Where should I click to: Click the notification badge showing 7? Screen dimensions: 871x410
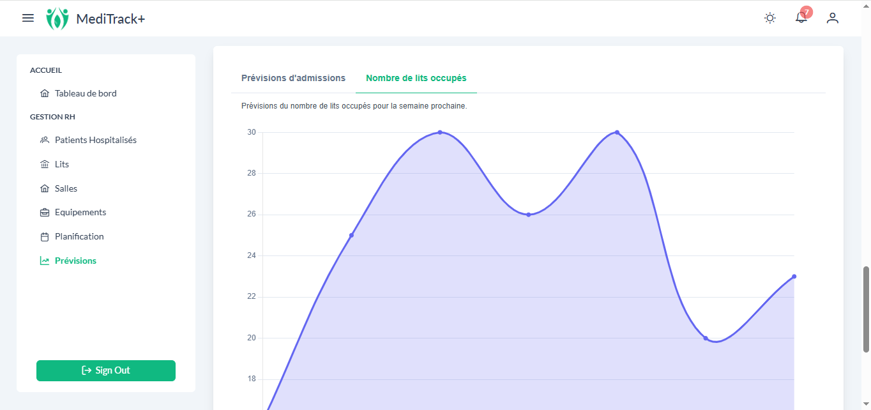coord(807,12)
